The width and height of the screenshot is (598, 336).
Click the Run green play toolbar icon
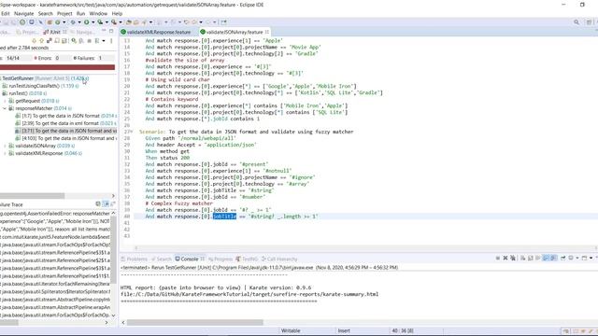[x=86, y=22]
